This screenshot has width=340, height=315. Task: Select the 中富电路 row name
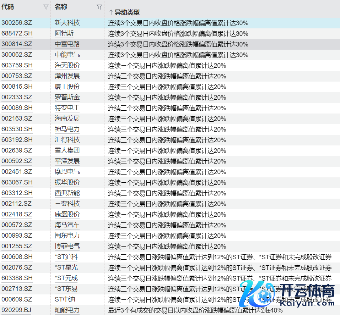pyautogui.click(x=67, y=44)
